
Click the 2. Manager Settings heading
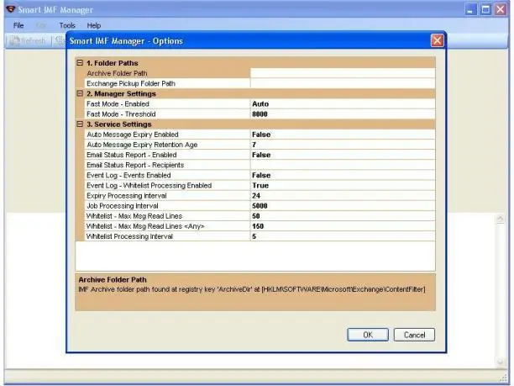tap(121, 93)
